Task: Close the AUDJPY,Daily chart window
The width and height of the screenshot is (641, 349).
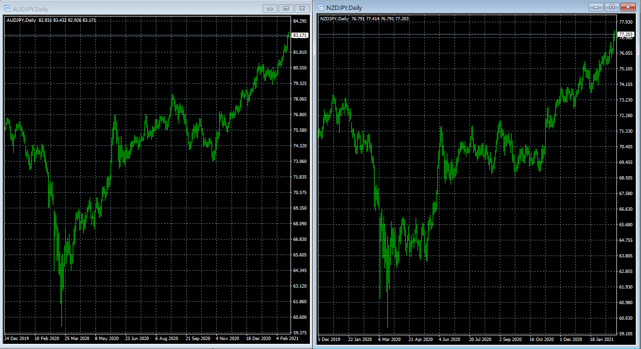Action: tap(301, 9)
